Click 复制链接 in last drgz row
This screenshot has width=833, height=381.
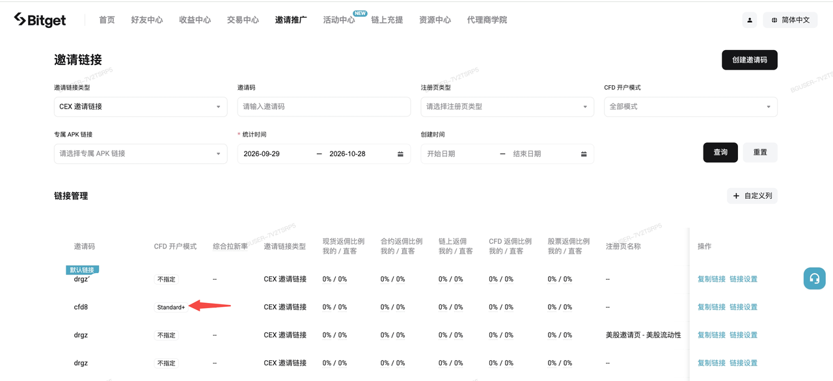coord(711,363)
